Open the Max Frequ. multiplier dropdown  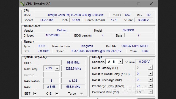57,68
